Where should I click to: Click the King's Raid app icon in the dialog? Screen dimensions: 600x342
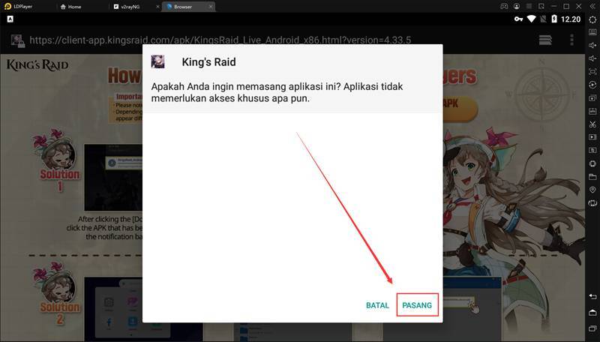[157, 61]
